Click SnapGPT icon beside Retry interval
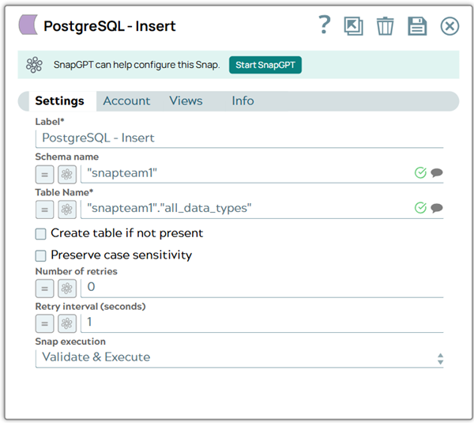This screenshot has height=423, width=474. pyautogui.click(x=67, y=323)
